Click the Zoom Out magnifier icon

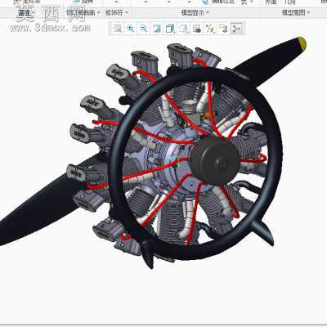144,29
